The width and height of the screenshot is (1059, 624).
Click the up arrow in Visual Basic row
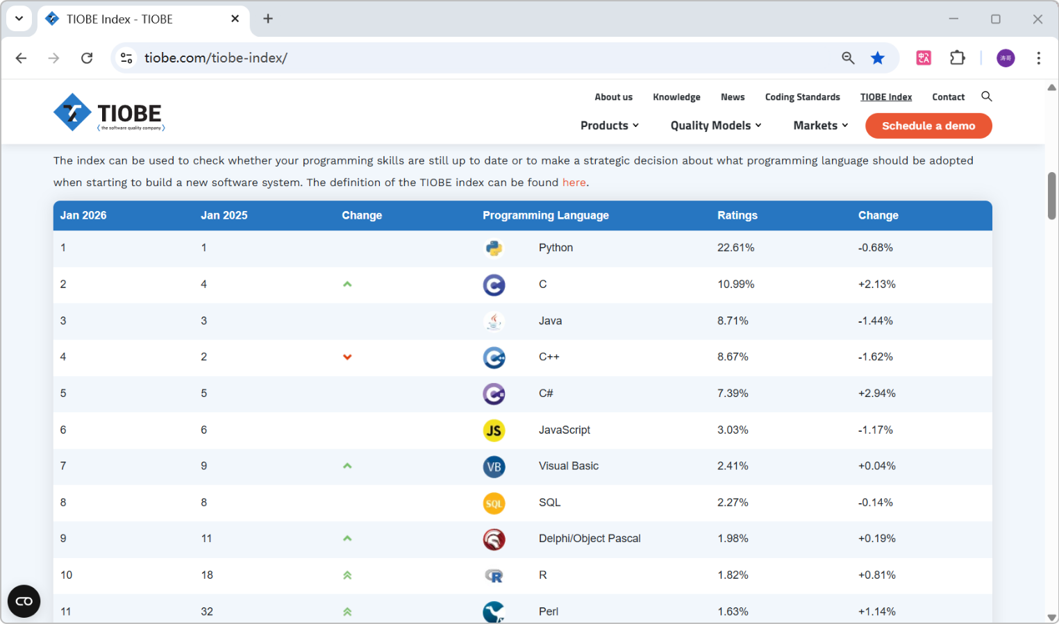pyautogui.click(x=347, y=466)
